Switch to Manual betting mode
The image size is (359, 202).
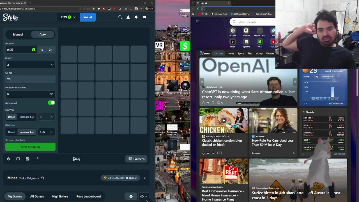point(18,35)
